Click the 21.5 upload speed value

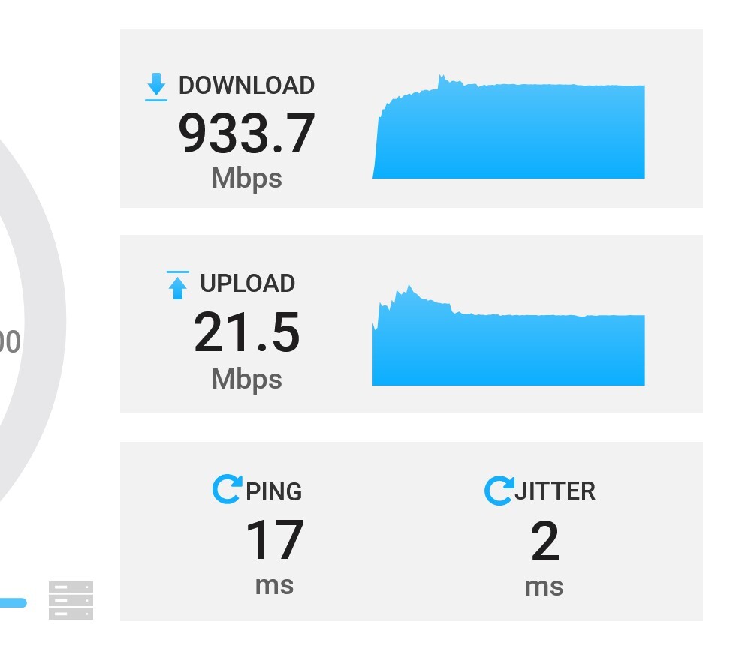246,332
